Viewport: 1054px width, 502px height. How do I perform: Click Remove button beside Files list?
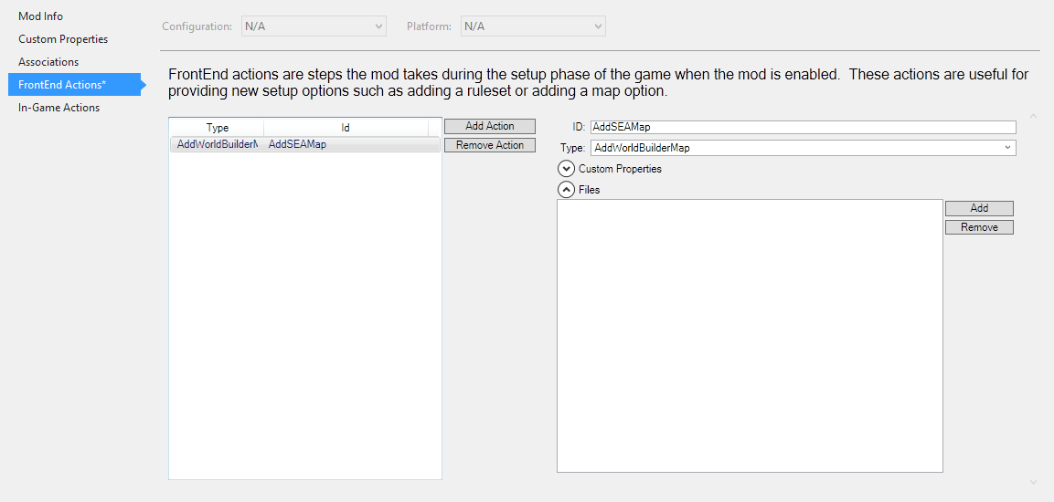979,227
